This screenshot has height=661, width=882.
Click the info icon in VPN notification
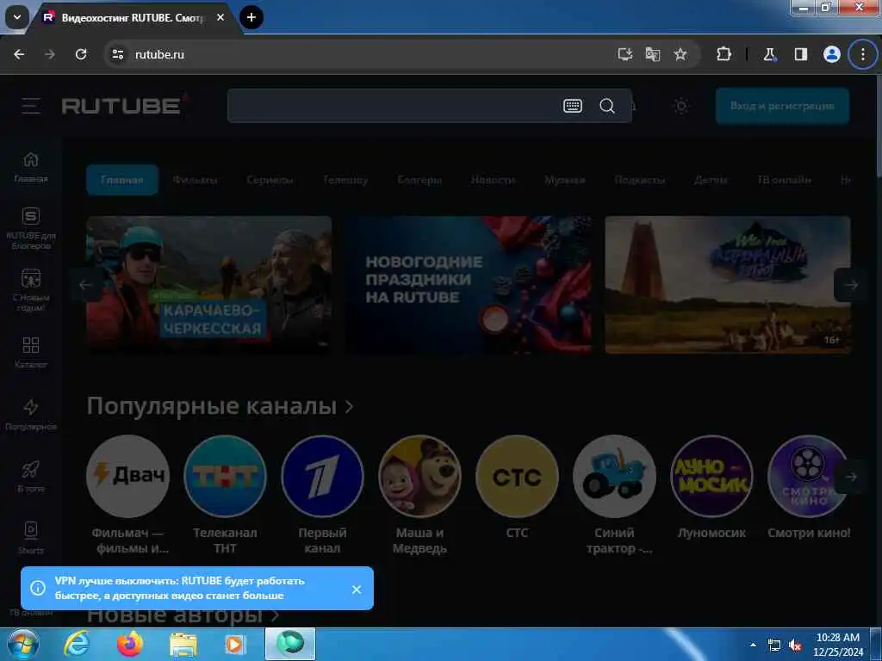tap(38, 588)
